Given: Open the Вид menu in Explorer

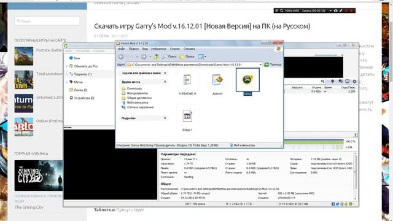Looking at the screenshot, I should coord(145,49).
